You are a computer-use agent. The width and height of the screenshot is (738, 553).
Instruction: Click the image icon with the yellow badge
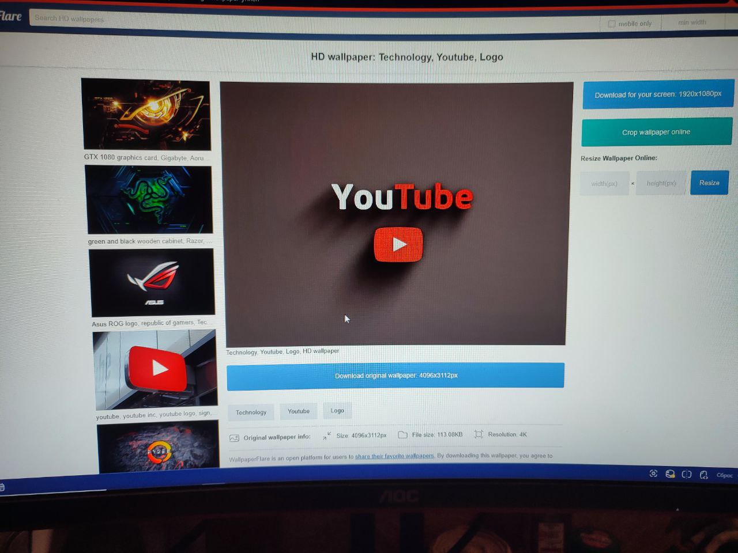click(670, 474)
